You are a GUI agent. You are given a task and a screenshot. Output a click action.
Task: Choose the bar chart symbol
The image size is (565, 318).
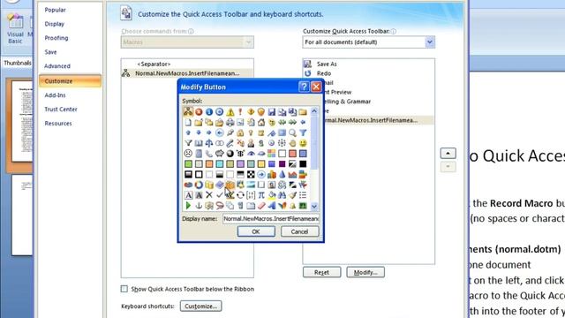pyautogui.click(x=272, y=175)
